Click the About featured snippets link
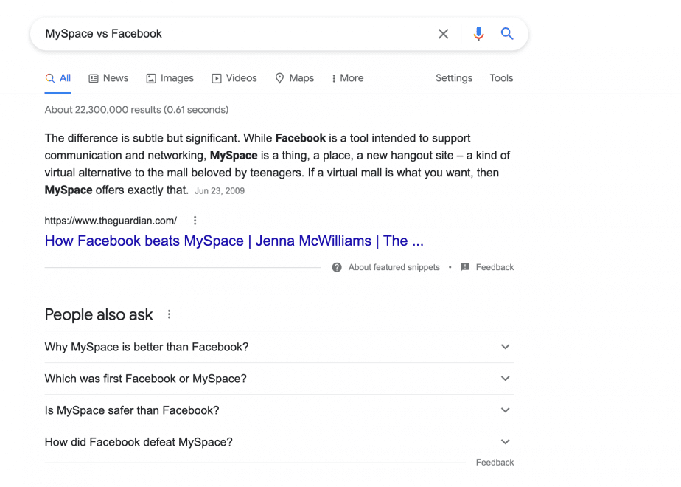This screenshot has height=487, width=681. 394,267
